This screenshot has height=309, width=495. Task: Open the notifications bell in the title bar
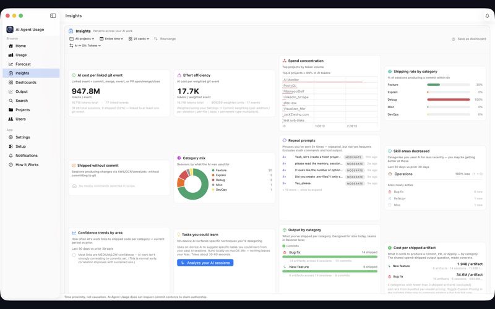coord(487,16)
